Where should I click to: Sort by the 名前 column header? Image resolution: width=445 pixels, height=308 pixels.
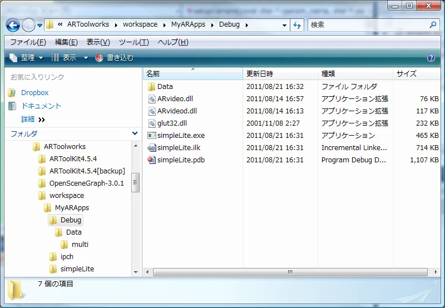(x=193, y=74)
